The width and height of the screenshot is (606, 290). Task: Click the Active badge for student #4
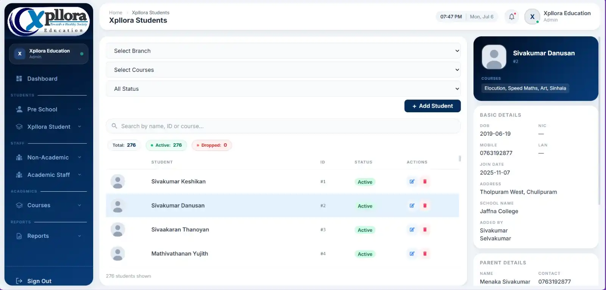point(365,254)
